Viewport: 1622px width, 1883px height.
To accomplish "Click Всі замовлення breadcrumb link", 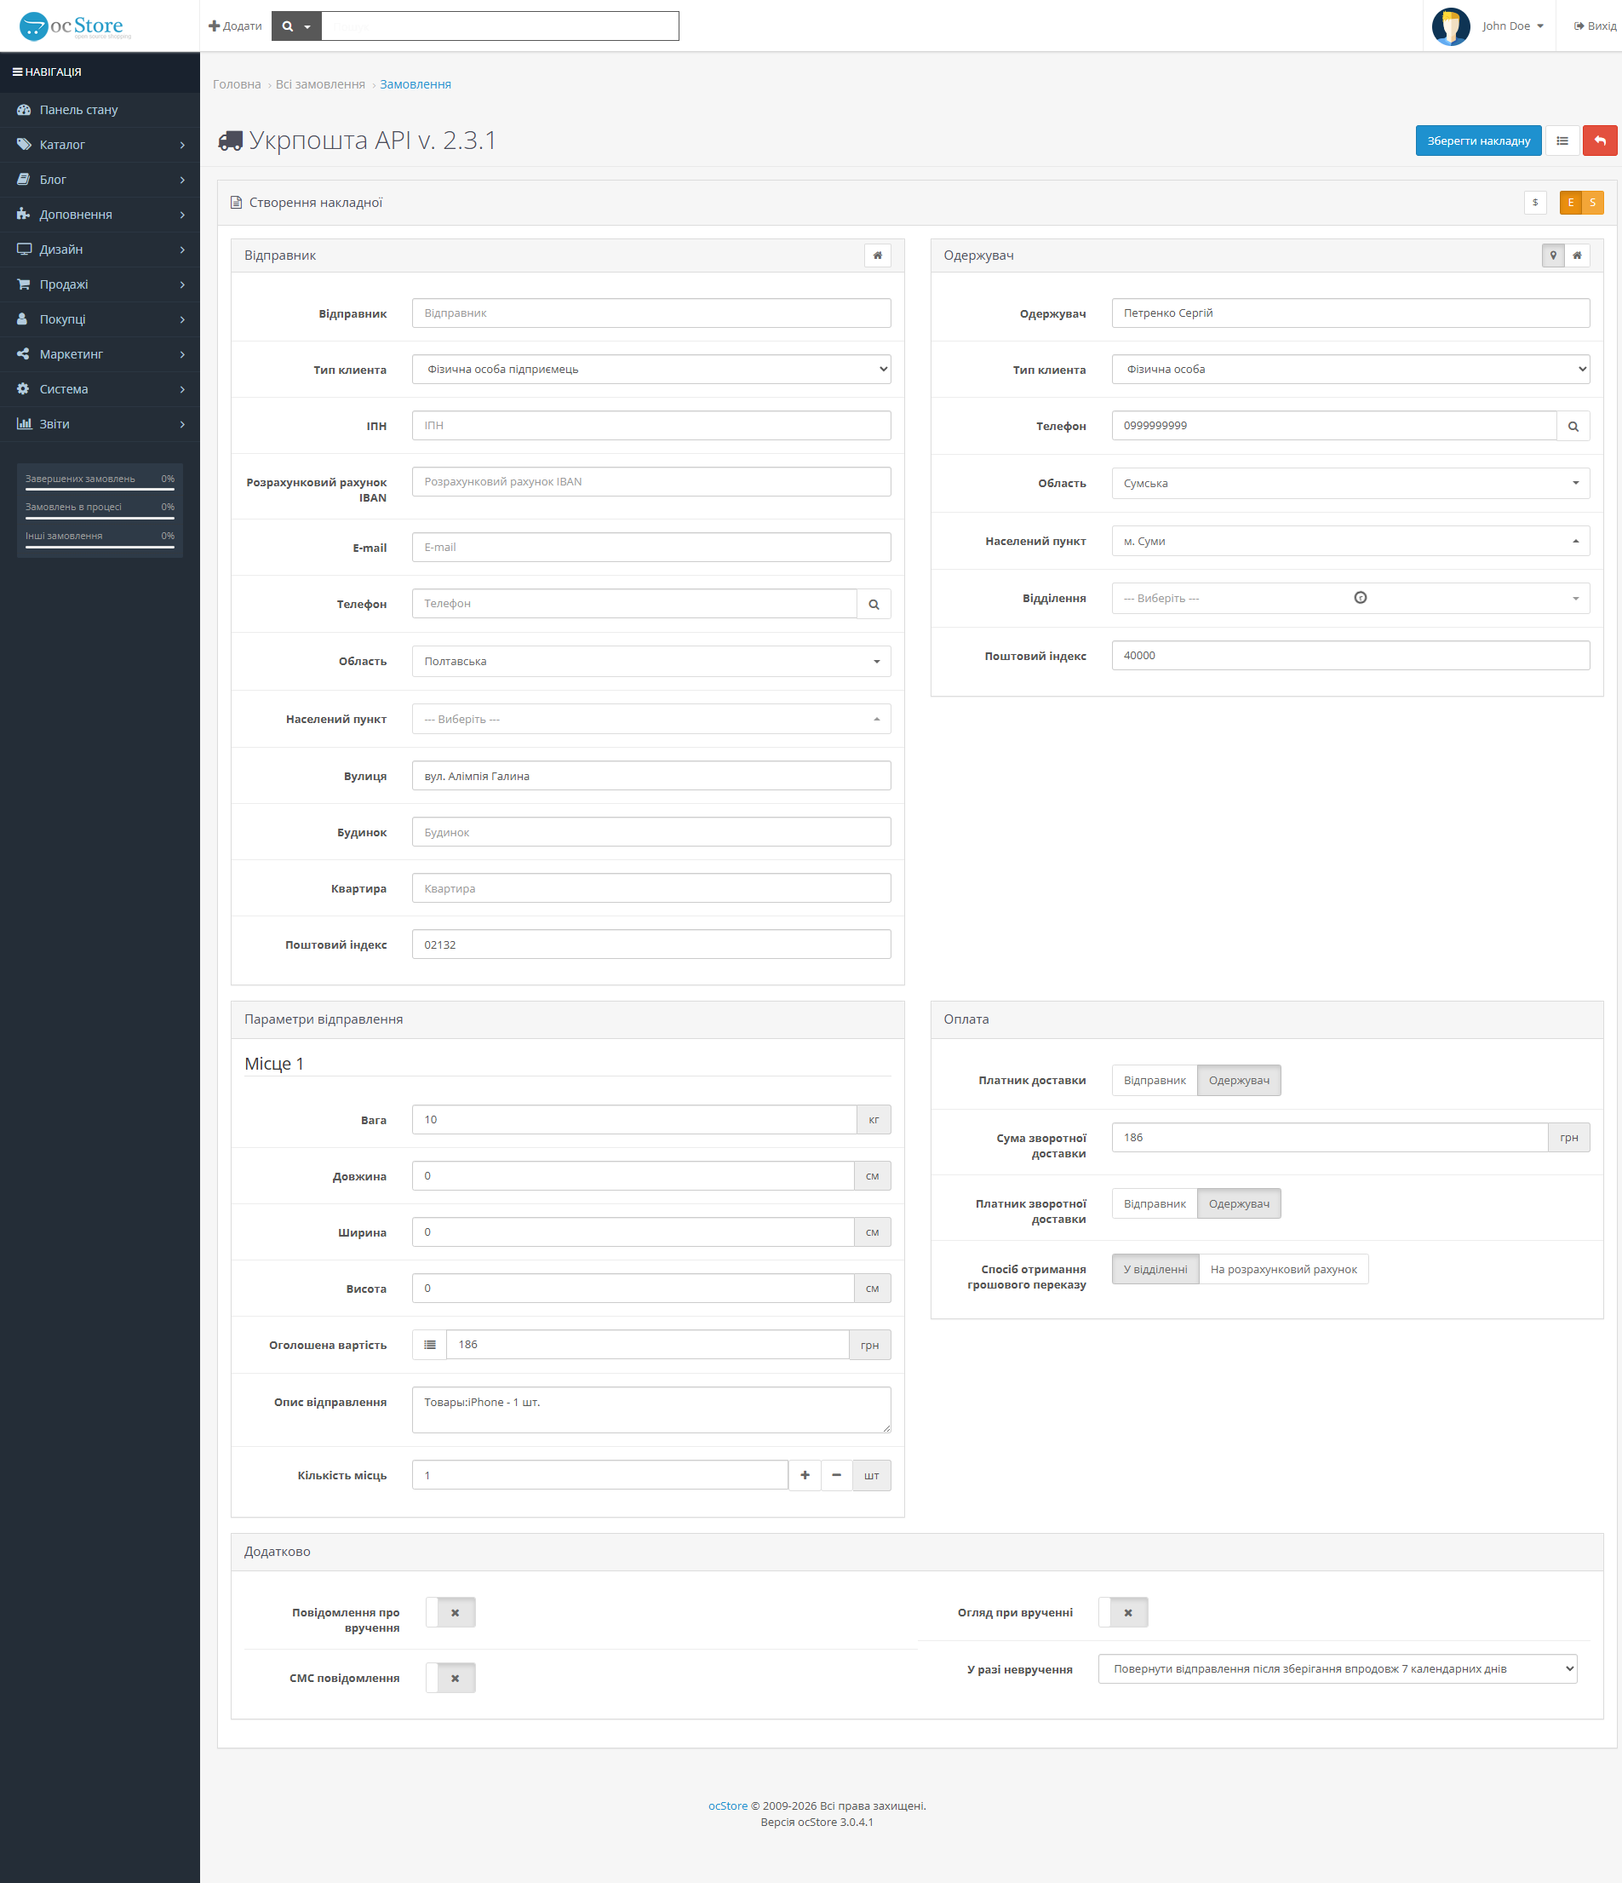I will pos(320,84).
